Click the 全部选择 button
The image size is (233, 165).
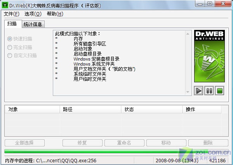point(24,143)
